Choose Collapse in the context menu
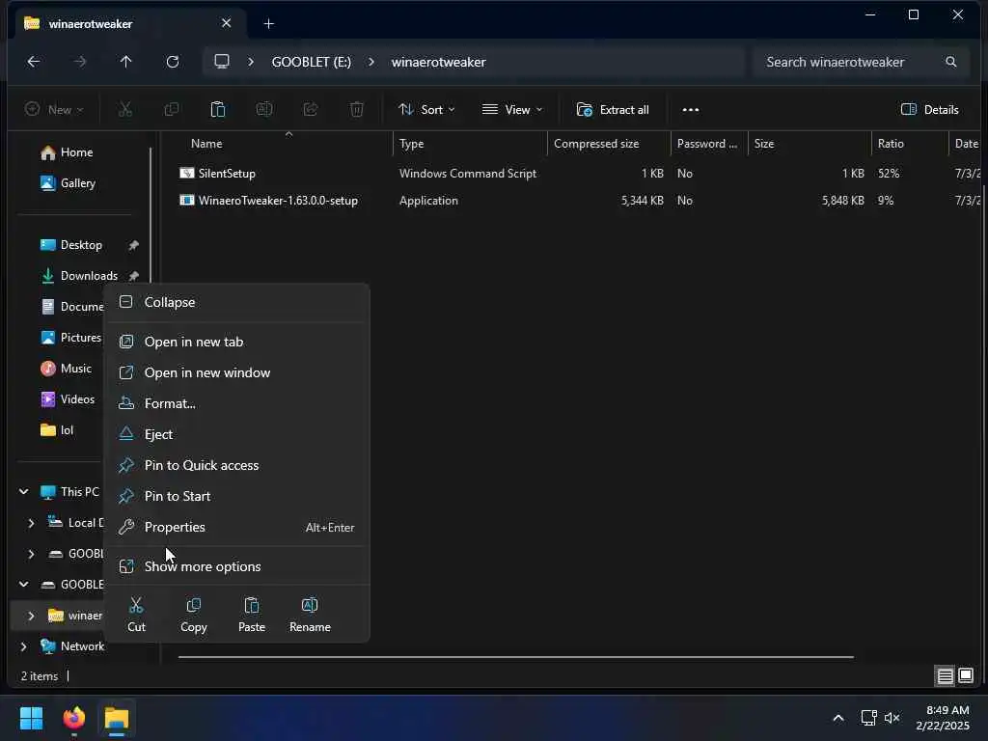The image size is (988, 741). click(236, 302)
